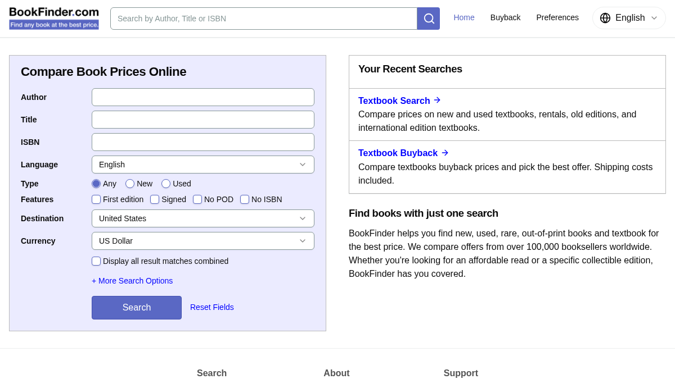Click the arrow icon beside Textbook Buyback
675x379 pixels.
pos(445,153)
